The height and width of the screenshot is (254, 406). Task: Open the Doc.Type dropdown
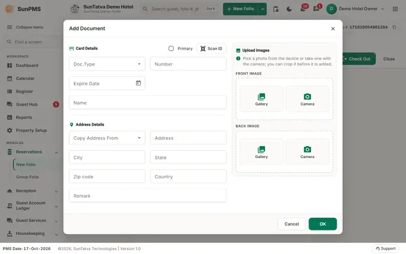(107, 64)
